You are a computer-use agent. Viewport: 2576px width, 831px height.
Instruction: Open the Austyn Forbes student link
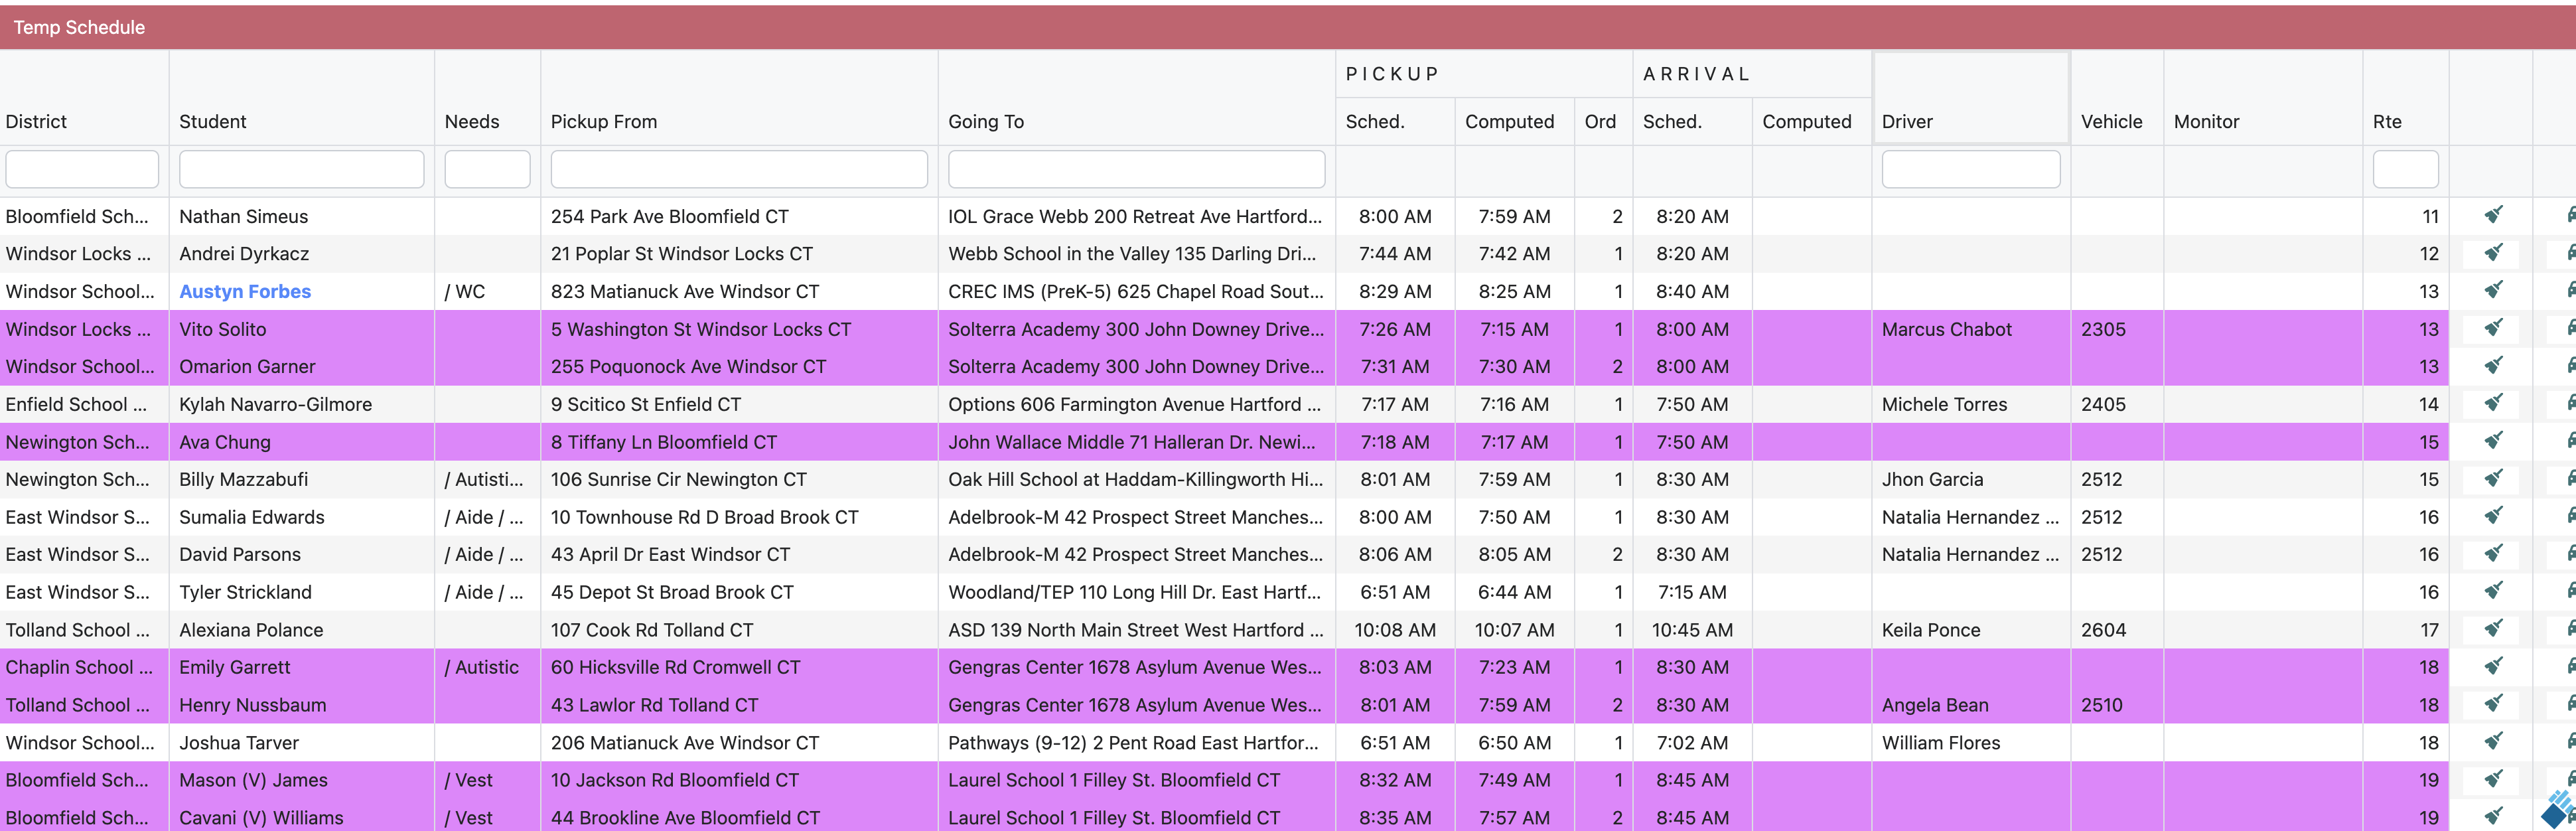[245, 291]
